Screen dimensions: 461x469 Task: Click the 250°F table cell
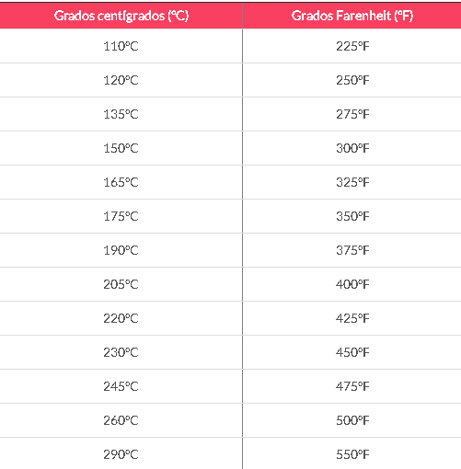(352, 80)
